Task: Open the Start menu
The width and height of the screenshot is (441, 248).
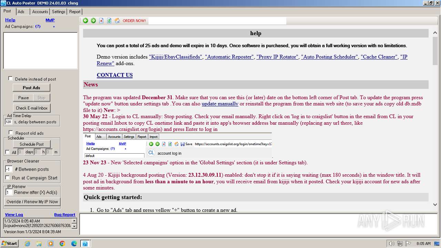Action: tap(9, 244)
